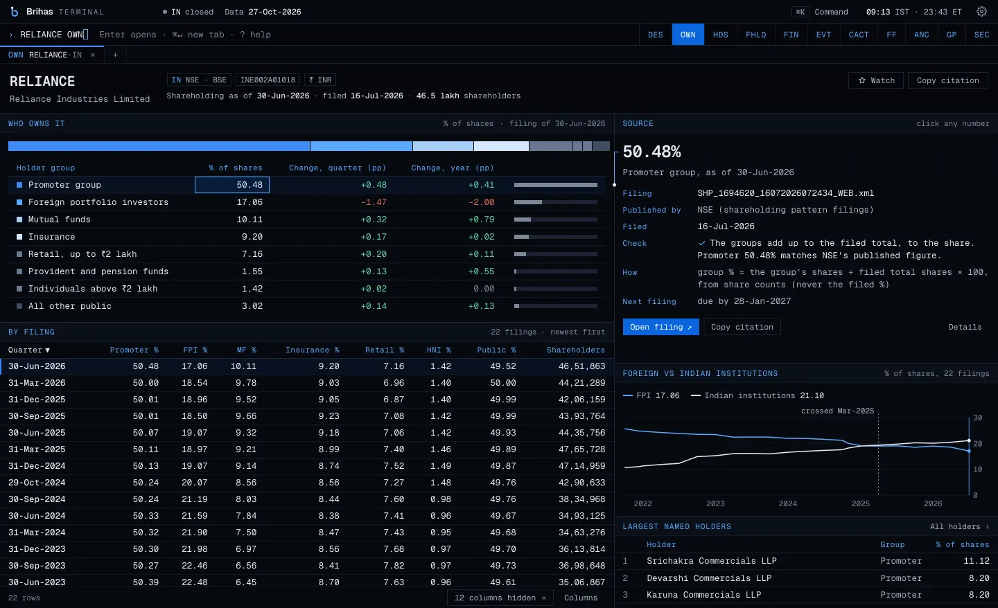The image size is (998, 608).
Task: Select the Promoter group 50.48 cell
Action: coord(232,185)
